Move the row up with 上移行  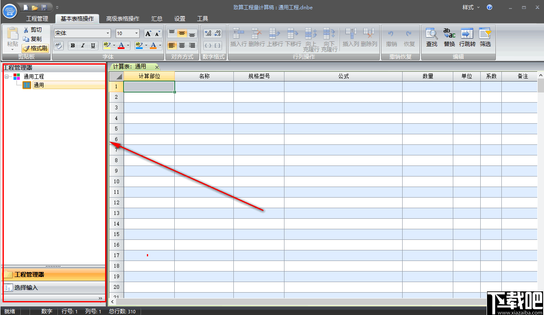[x=275, y=38]
